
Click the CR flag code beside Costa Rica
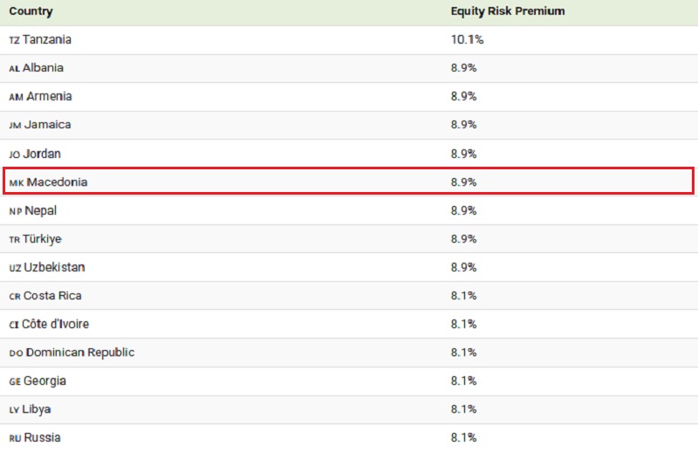pos(15,297)
